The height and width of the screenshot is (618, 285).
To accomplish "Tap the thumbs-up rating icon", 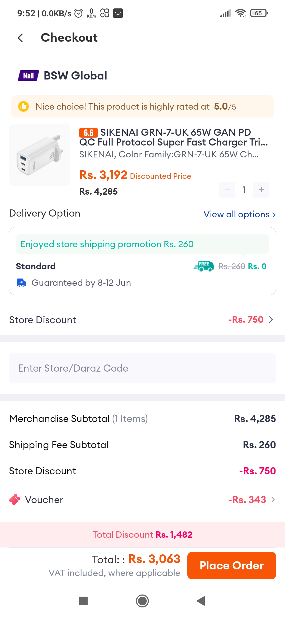I will 23,106.
